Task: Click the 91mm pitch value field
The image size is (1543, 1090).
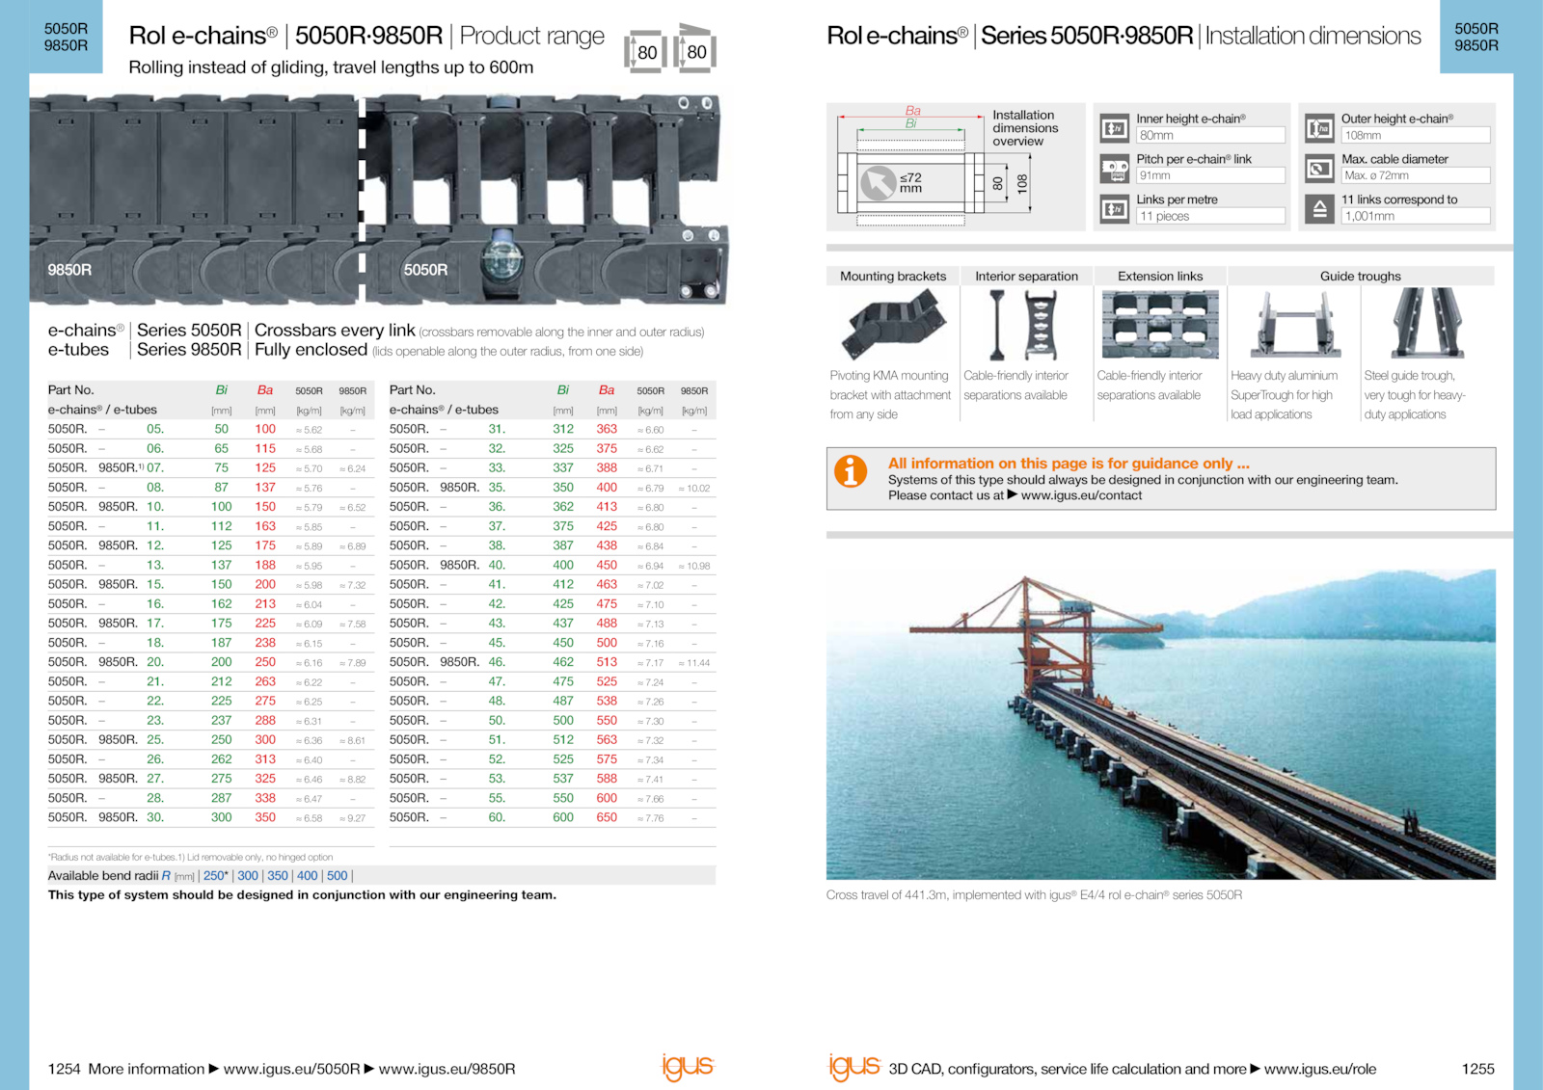Action: pyautogui.click(x=1210, y=176)
